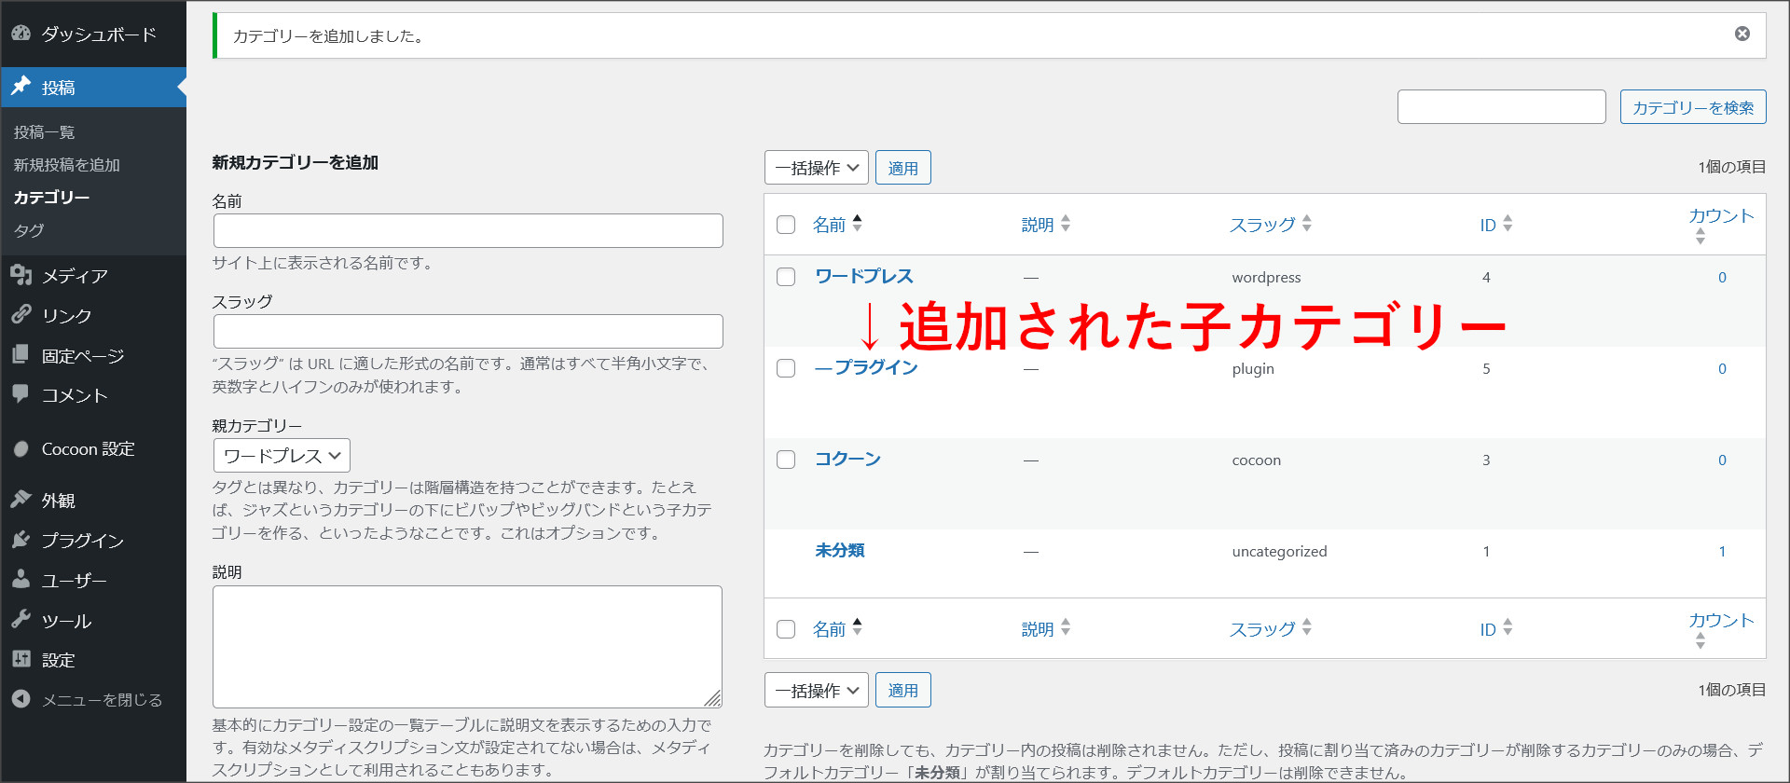Sort by 説明 arrows in table header
The width and height of the screenshot is (1790, 783).
[x=1066, y=224]
